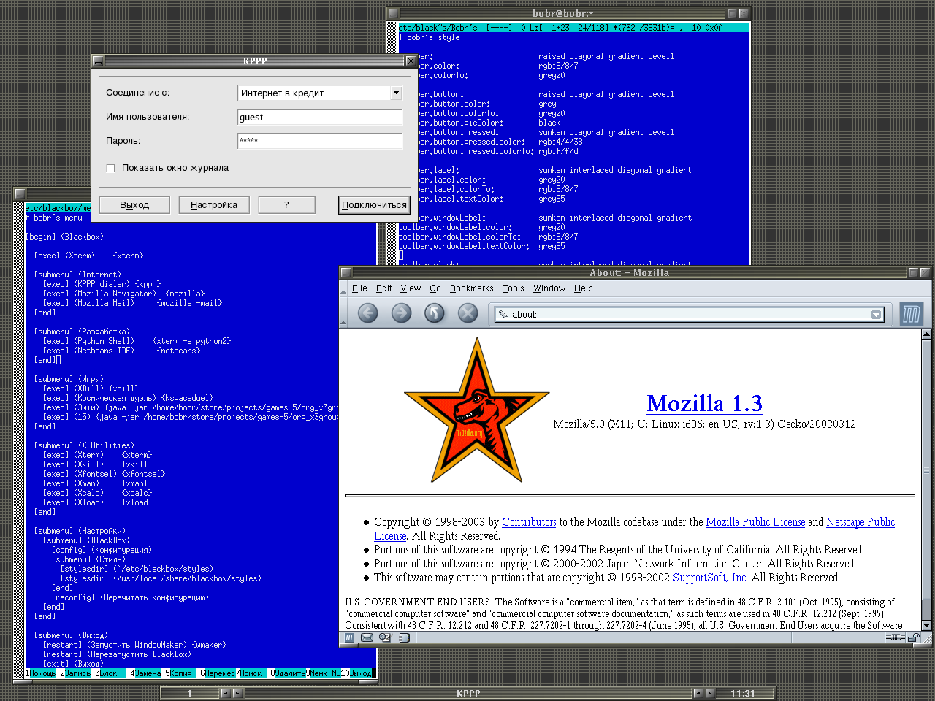Viewport: 935px width, 701px height.
Task: Click the 'Пароль' password field
Action: (x=320, y=141)
